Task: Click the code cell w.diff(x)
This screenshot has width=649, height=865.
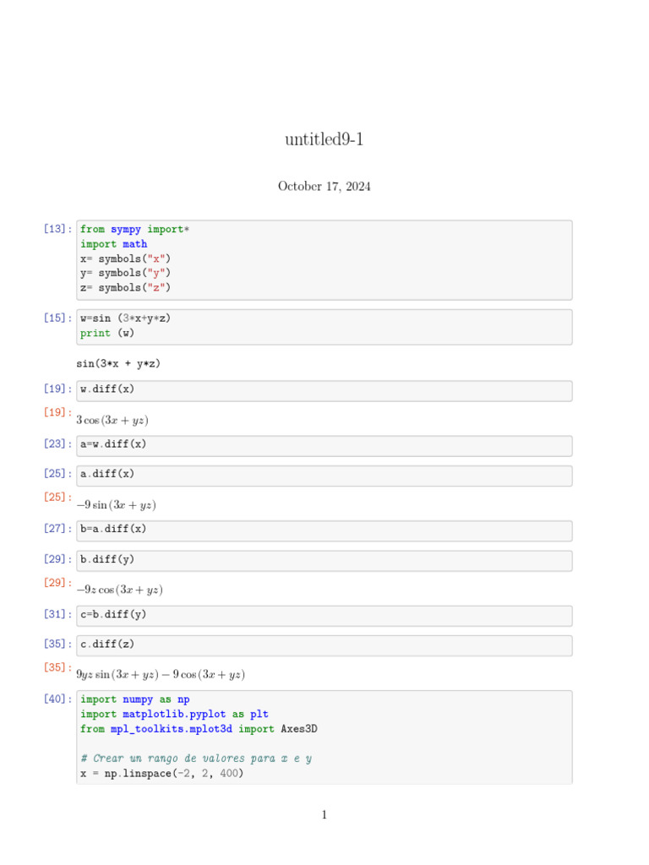Action: coord(324,391)
